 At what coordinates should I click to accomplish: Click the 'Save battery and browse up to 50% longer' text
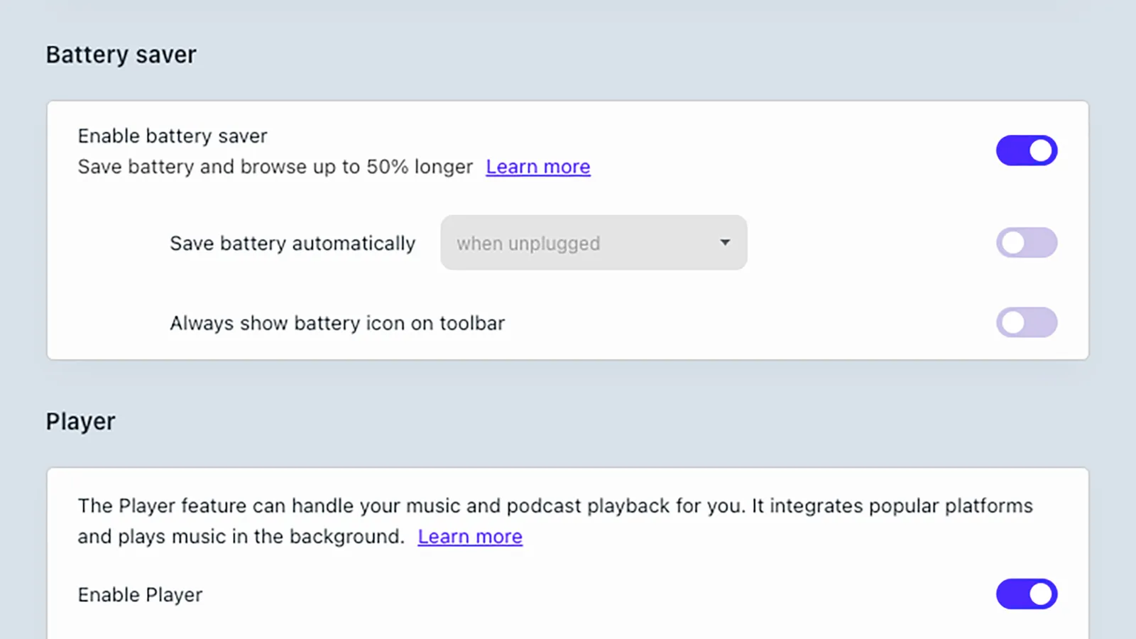(x=275, y=166)
